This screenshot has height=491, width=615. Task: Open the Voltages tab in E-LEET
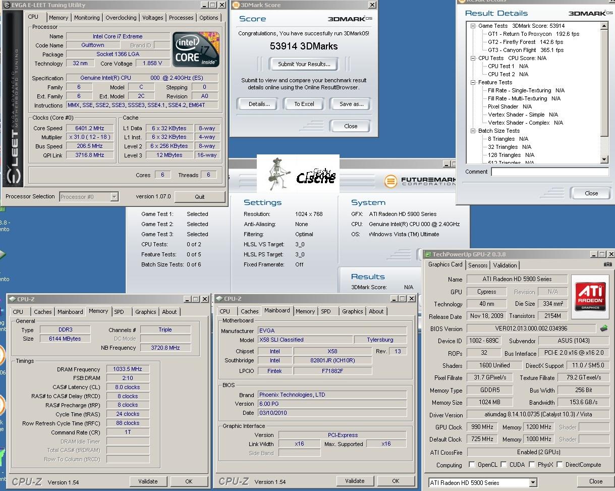pyautogui.click(x=152, y=18)
